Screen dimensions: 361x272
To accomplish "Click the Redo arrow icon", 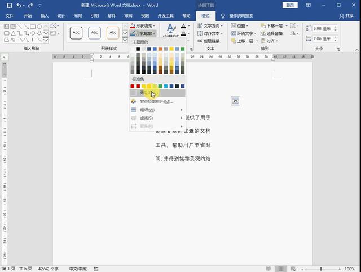I will pyautogui.click(x=30, y=5).
